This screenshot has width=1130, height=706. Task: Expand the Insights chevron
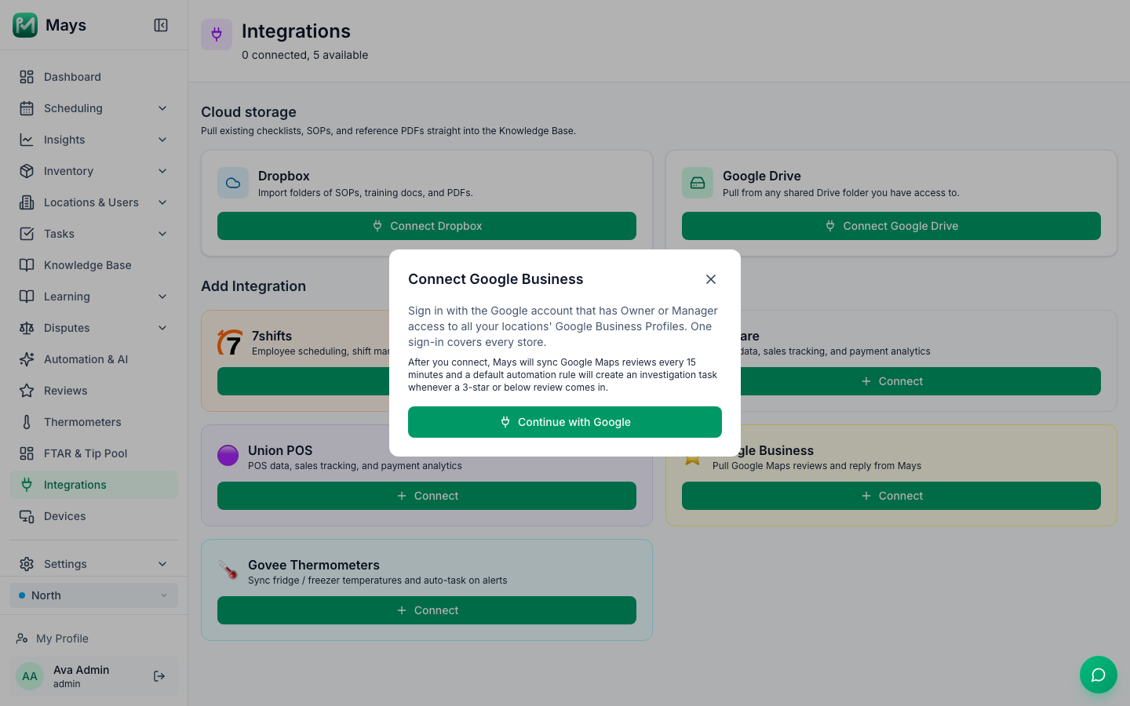click(x=162, y=140)
